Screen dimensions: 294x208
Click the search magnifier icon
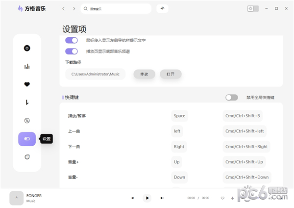(x=85, y=9)
